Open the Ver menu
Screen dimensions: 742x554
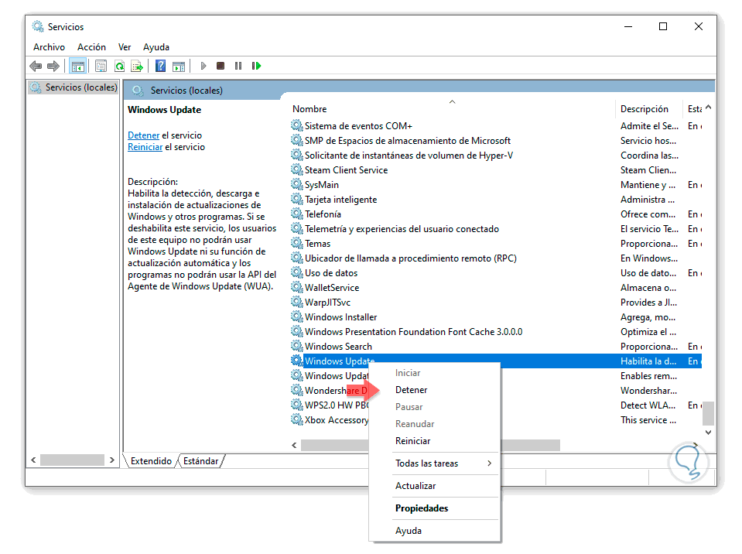click(125, 47)
